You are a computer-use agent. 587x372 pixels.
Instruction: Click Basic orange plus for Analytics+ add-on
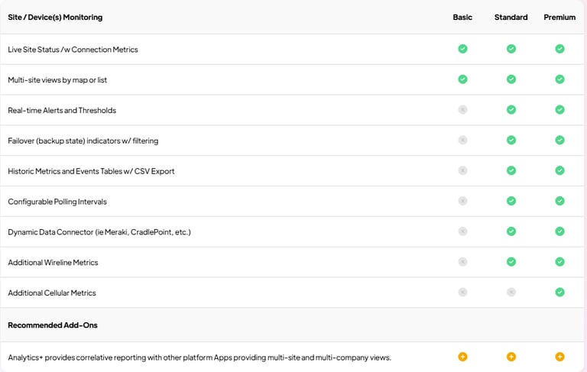click(x=462, y=357)
